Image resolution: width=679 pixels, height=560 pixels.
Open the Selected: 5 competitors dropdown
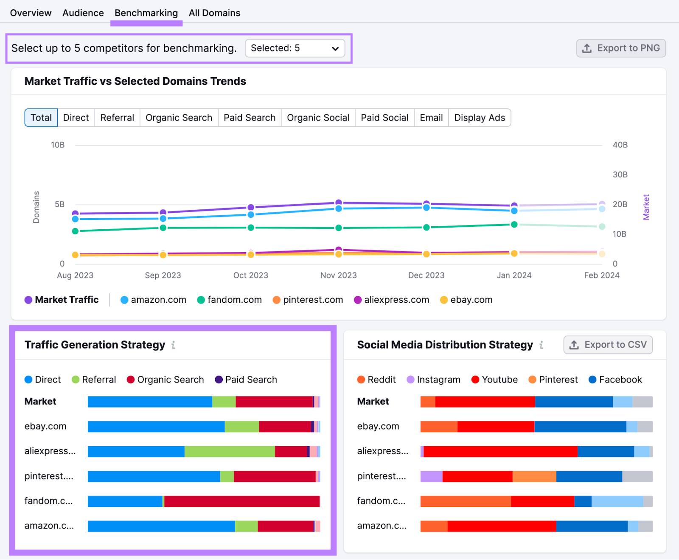[295, 48]
